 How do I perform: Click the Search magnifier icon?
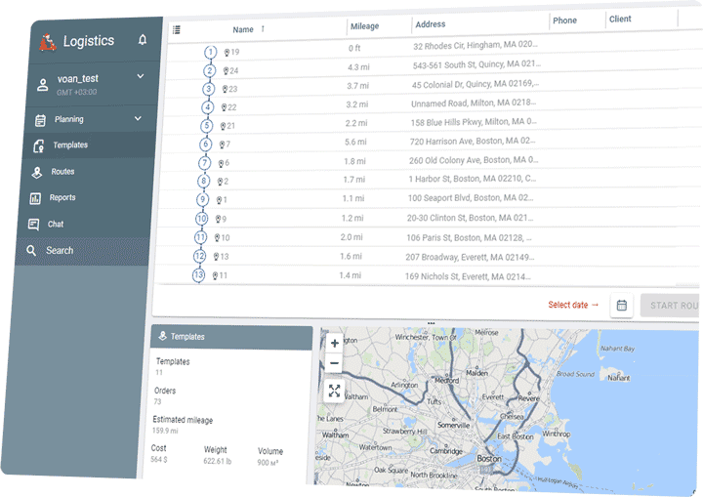click(32, 251)
